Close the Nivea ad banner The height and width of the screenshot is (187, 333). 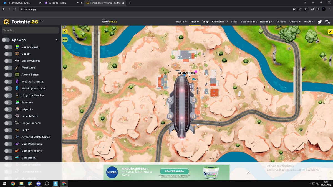click(x=249, y=172)
